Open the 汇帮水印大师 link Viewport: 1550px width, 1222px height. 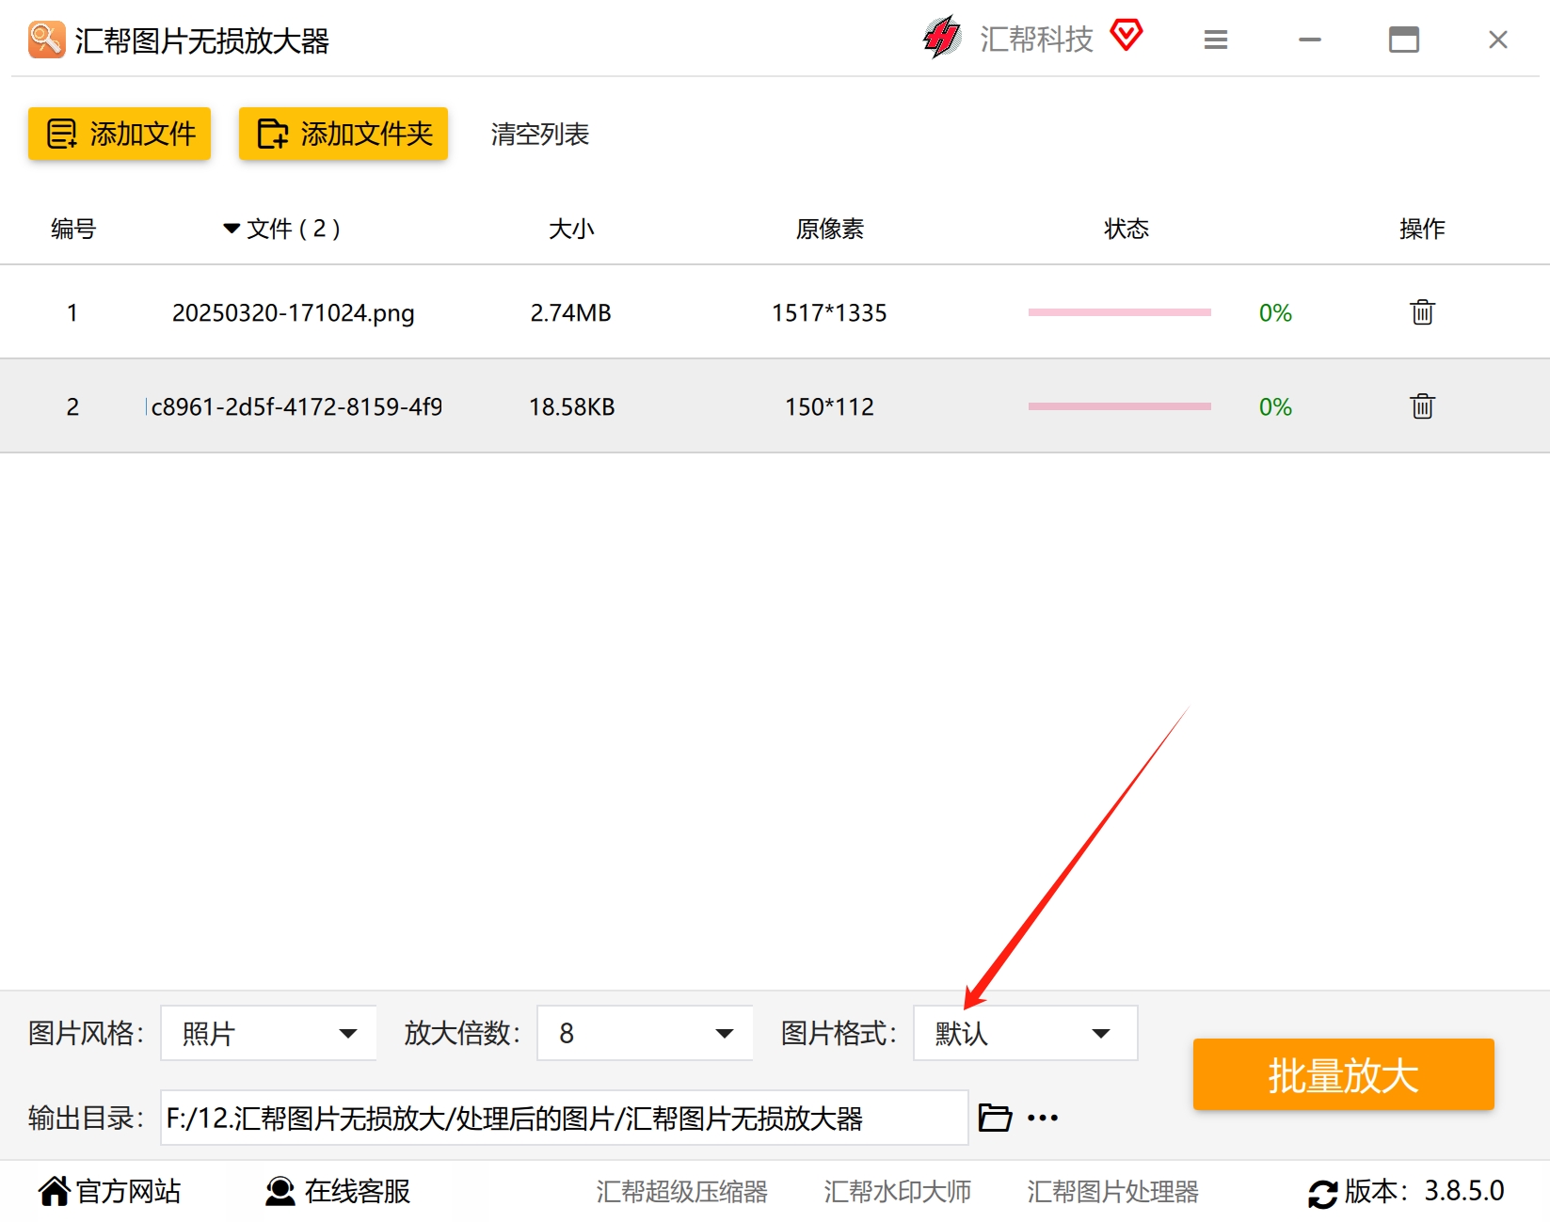[x=898, y=1192]
